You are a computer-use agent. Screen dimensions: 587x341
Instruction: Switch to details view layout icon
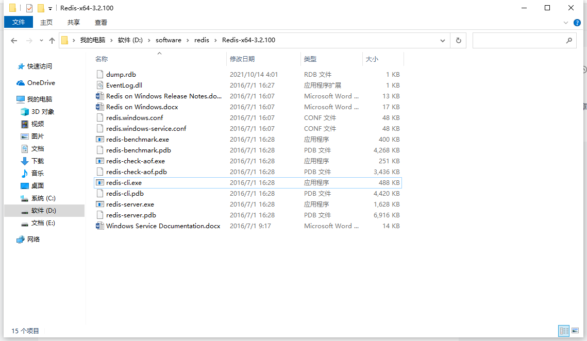pos(564,331)
